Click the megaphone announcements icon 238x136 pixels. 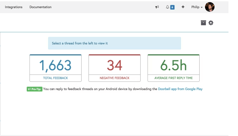coord(157,7)
